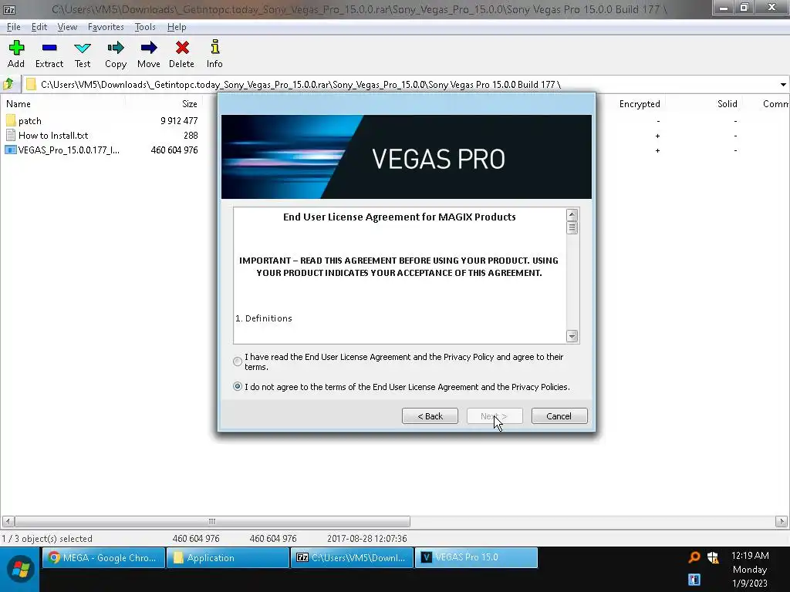
Task: Click the horizontal scrollbar left arrow
Action: coord(8,521)
